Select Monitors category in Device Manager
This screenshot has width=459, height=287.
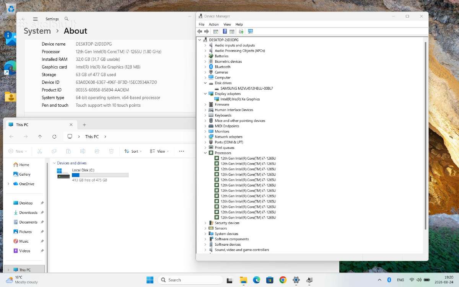[222, 131]
